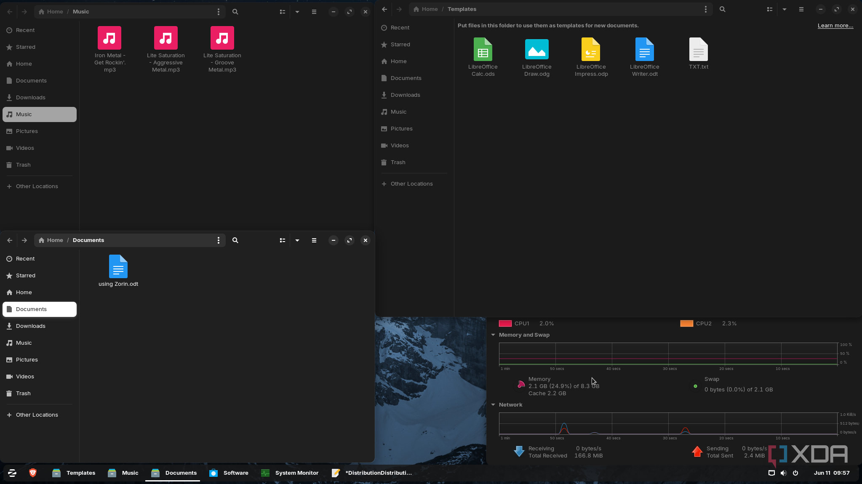The width and height of the screenshot is (862, 484).
Task: Open Lite Saturation - Aggressive Metal.mp3
Action: tap(166, 50)
